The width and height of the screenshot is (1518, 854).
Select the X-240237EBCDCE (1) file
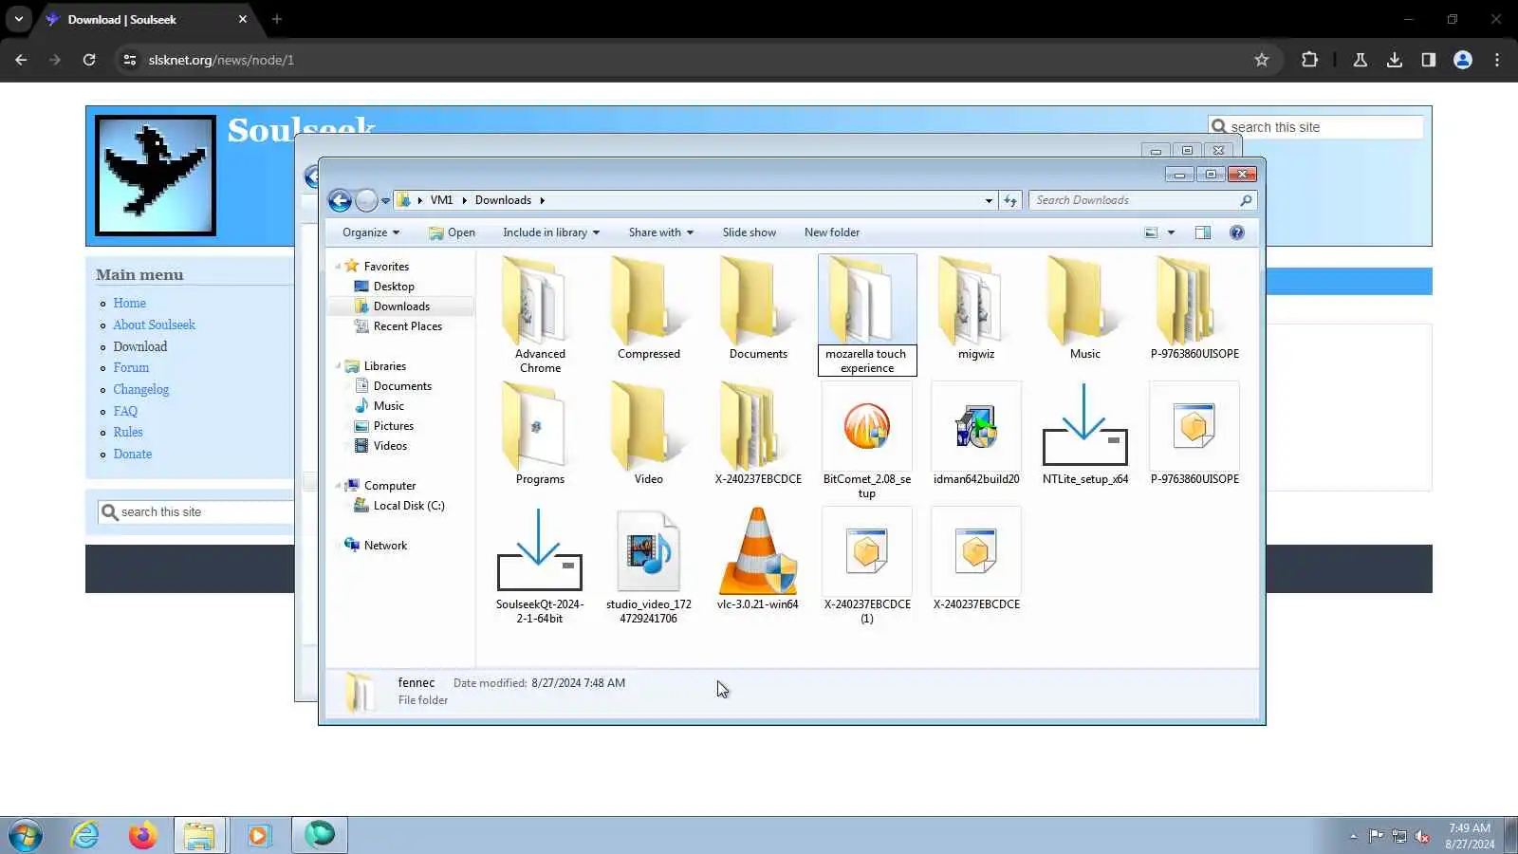click(867, 566)
